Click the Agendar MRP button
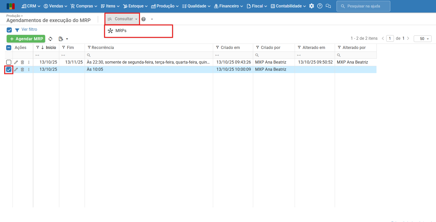 tap(26, 39)
